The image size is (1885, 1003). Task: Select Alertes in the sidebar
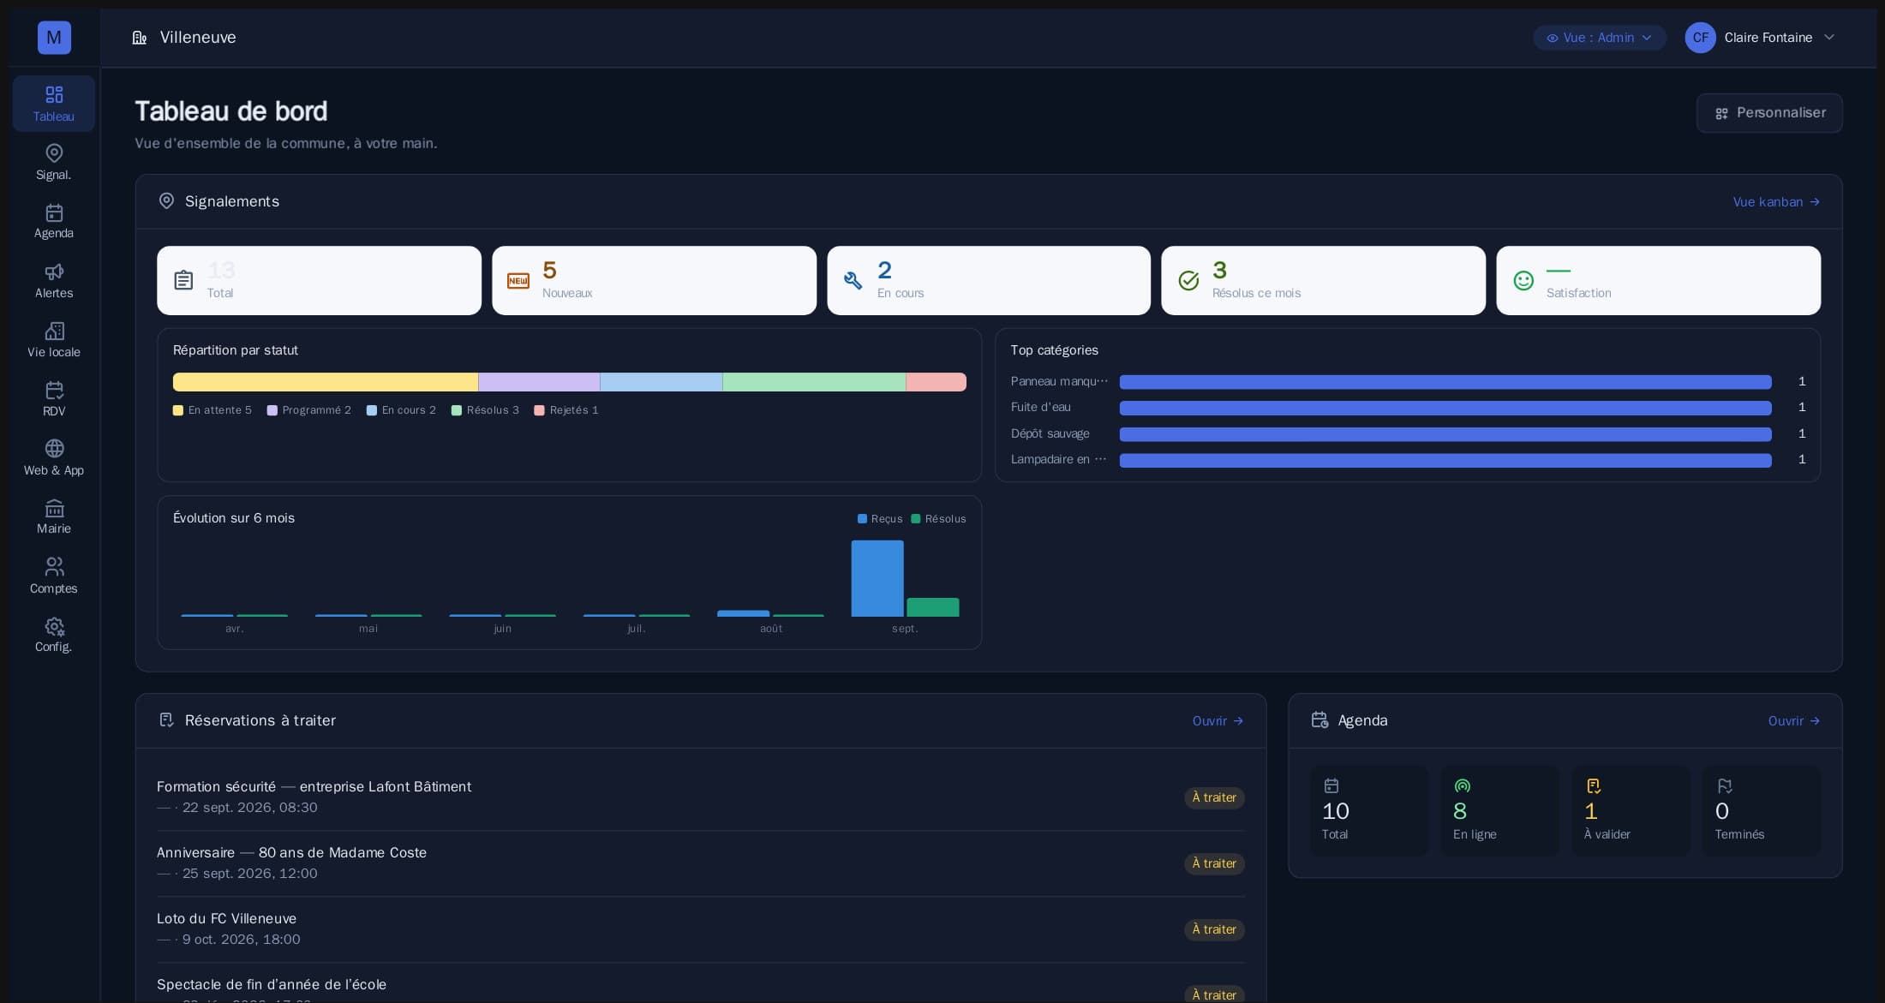coord(54,281)
